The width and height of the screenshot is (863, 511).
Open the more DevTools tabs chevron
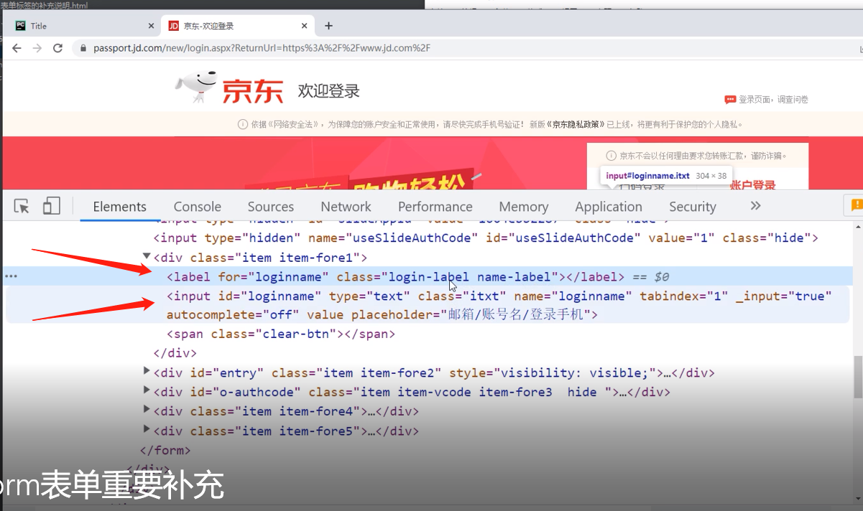755,206
